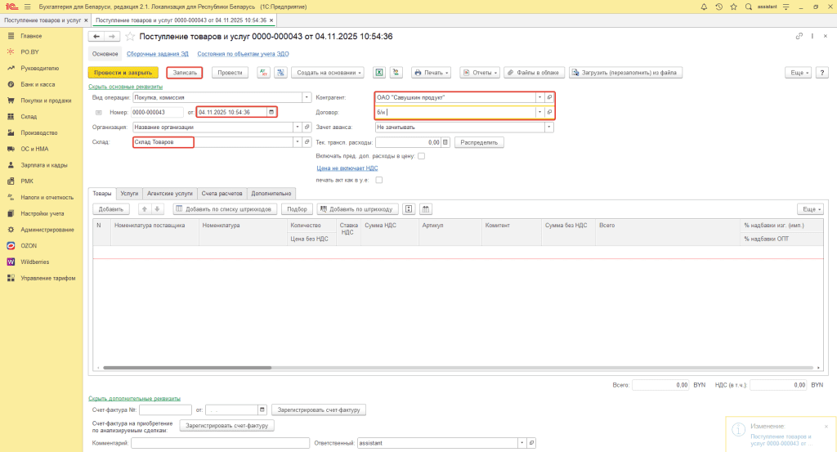This screenshot has width=837, height=452.
Task: Click the icon right of the Excel icon
Action: coord(396,73)
